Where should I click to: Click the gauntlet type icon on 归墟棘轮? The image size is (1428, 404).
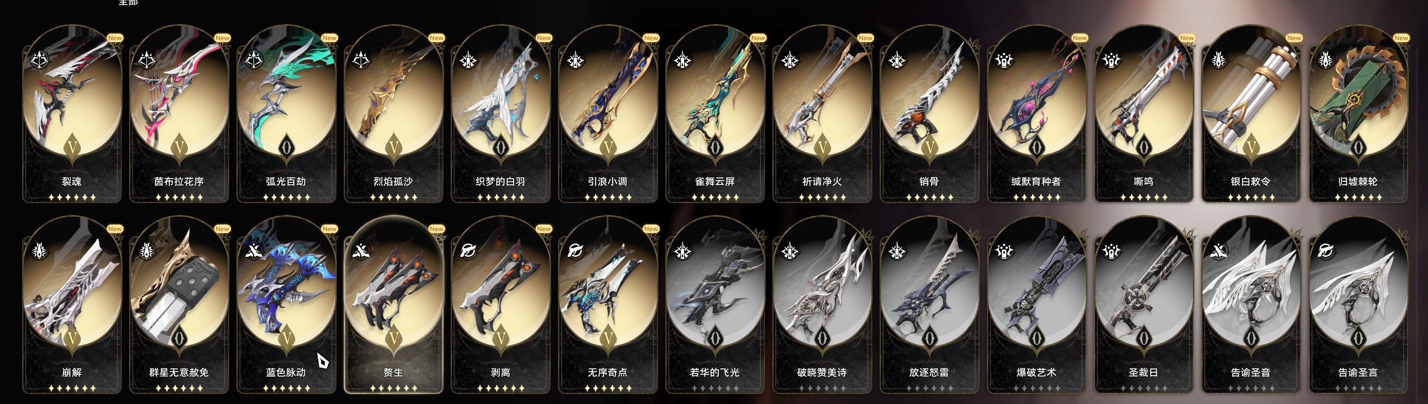pos(1326,59)
